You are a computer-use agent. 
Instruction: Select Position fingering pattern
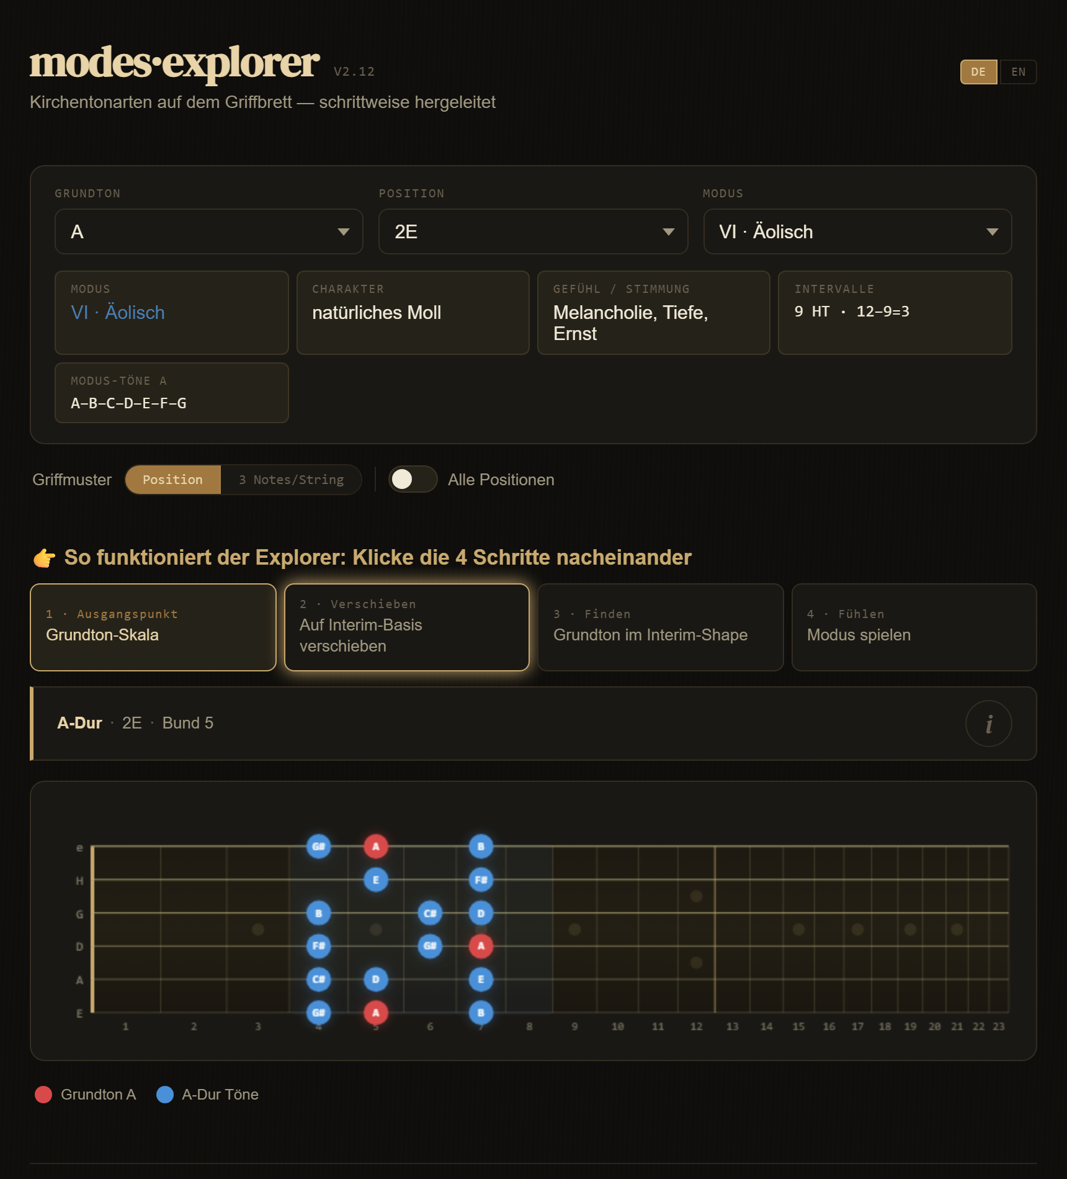[x=172, y=480]
